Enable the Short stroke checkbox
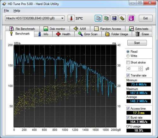 [128, 63]
